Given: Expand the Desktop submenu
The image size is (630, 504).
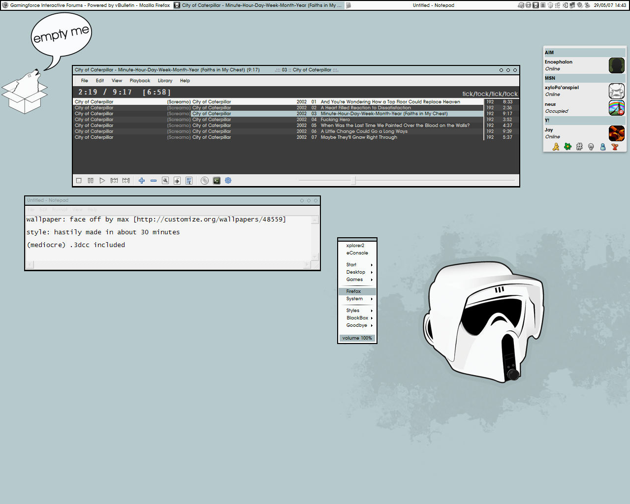Looking at the screenshot, I should pos(357,272).
